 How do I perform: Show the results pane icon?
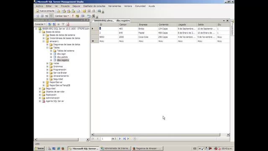coord(51,16)
